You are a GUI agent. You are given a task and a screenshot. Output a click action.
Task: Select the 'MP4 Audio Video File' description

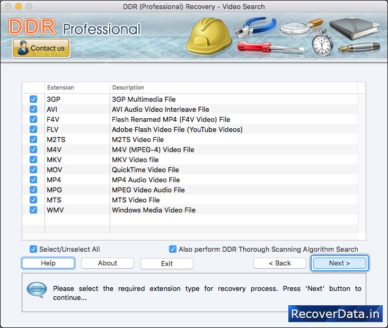click(146, 180)
